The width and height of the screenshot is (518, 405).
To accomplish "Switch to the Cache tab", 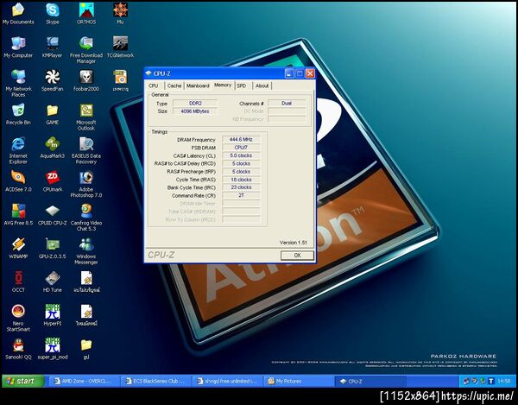I will [174, 85].
